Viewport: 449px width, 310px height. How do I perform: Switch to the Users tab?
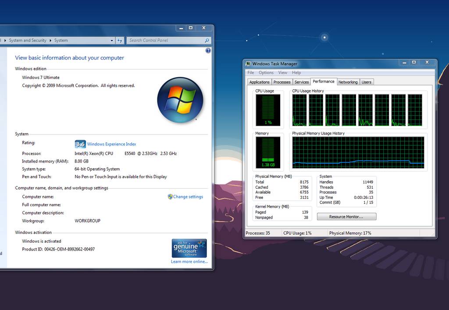[367, 82]
